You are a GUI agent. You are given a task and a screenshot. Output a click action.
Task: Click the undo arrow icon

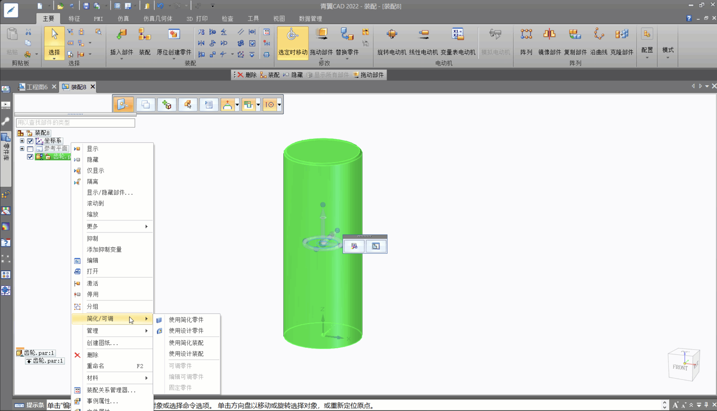(x=160, y=6)
